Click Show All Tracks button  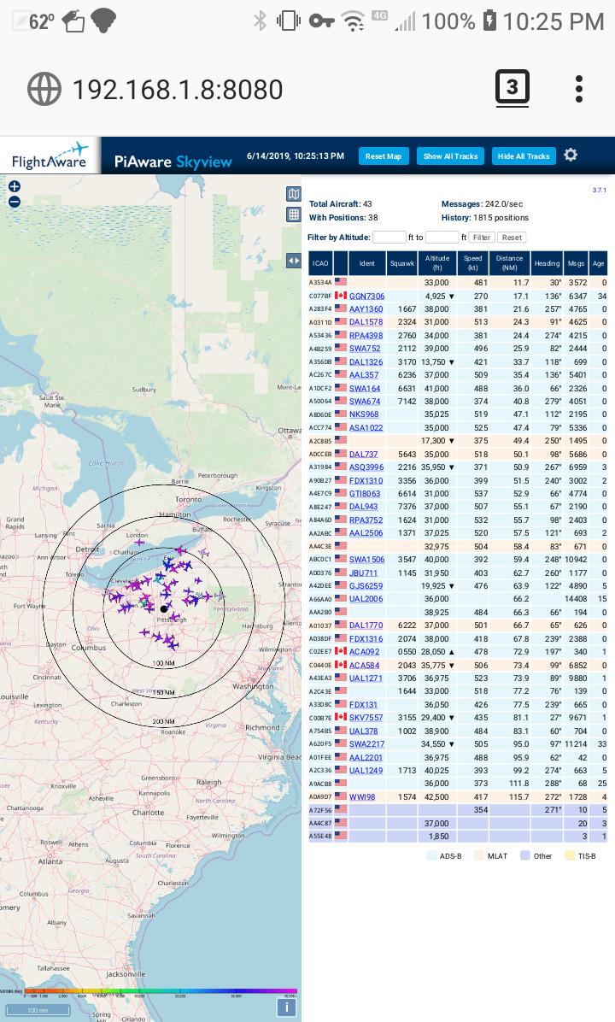pos(450,156)
